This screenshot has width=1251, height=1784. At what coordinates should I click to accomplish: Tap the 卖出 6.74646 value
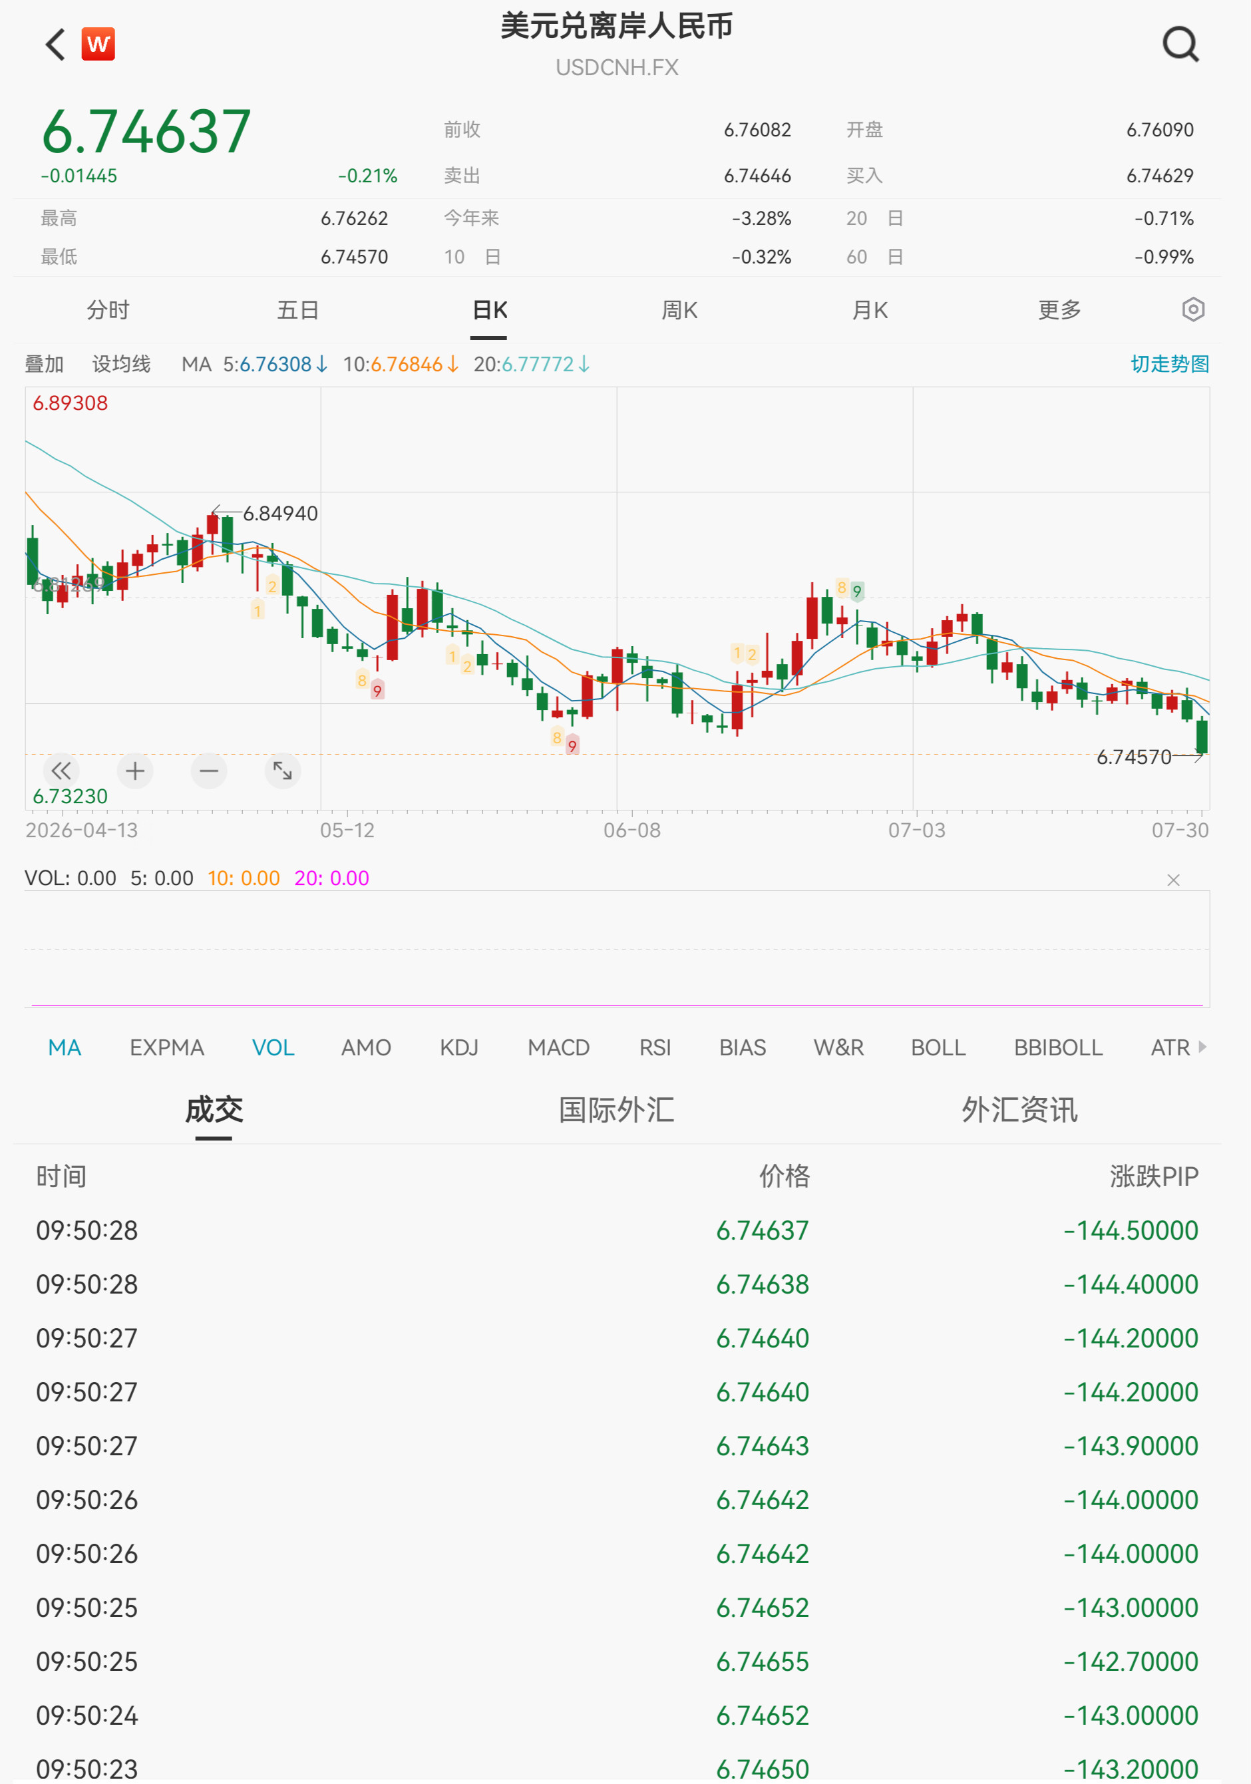(758, 176)
